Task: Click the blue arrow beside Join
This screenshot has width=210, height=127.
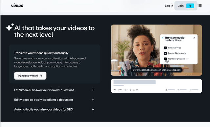Action: pyautogui.click(x=190, y=6)
